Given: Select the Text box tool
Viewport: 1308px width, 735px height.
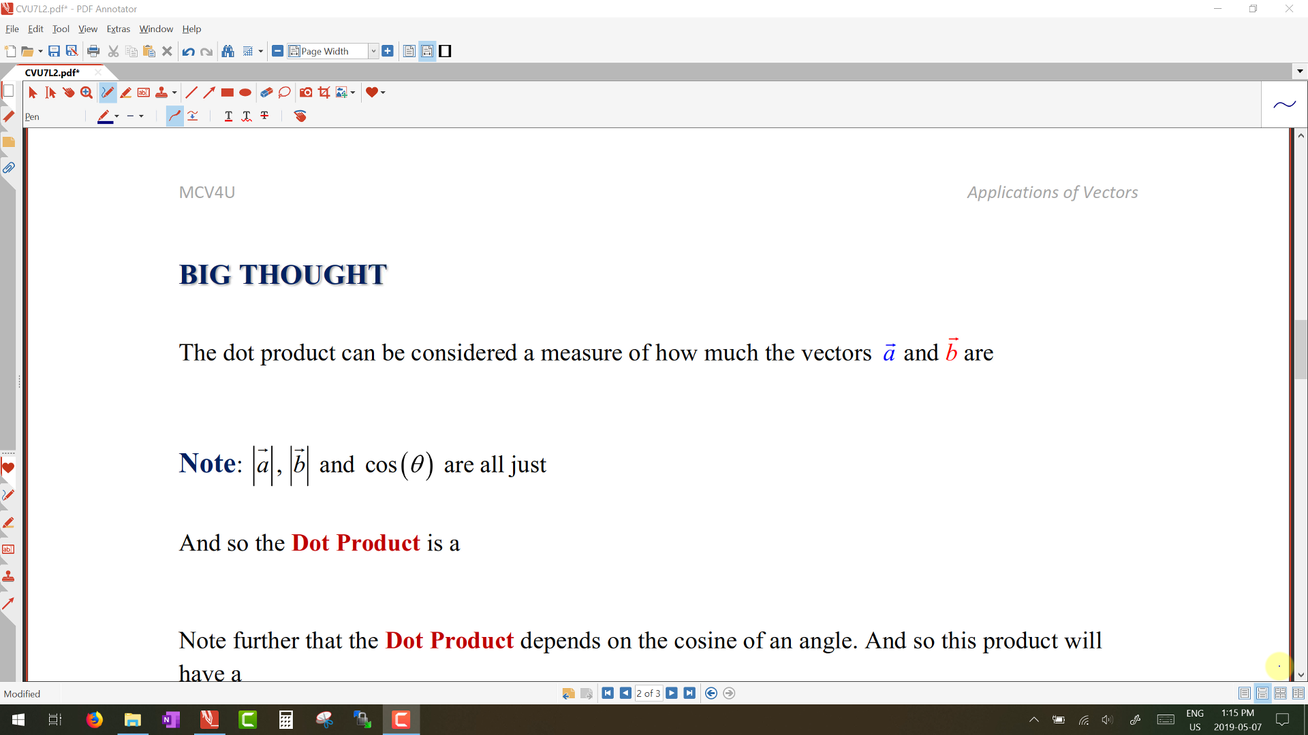Looking at the screenshot, I should (x=144, y=93).
